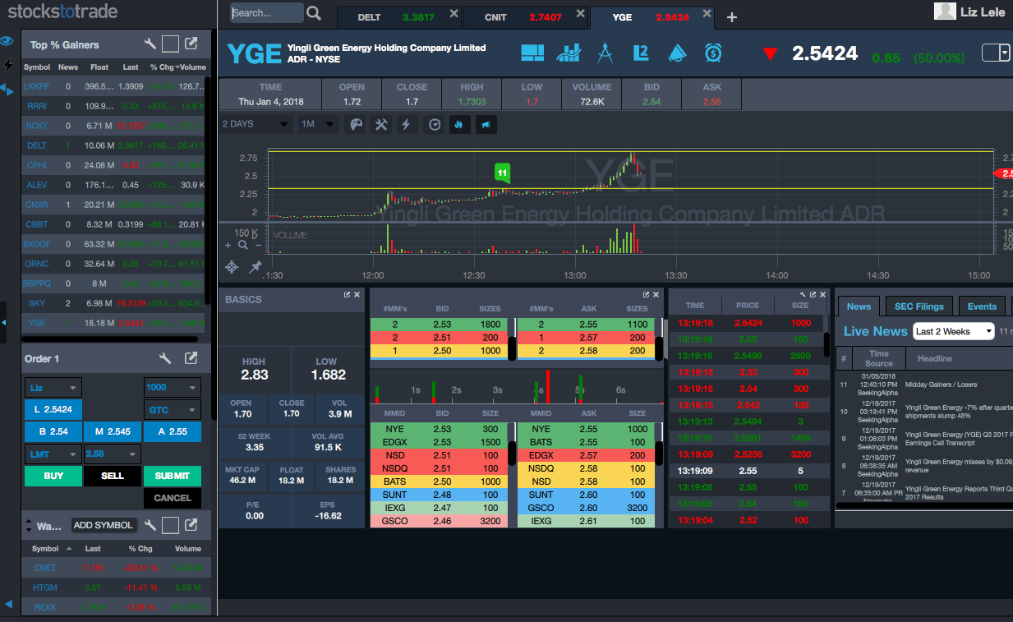Open the GTC time-in-force dropdown
Viewport: 1013px width, 622px height.
(172, 409)
